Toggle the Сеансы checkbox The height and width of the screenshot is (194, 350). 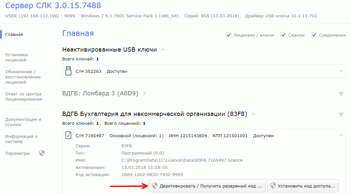coord(283,35)
